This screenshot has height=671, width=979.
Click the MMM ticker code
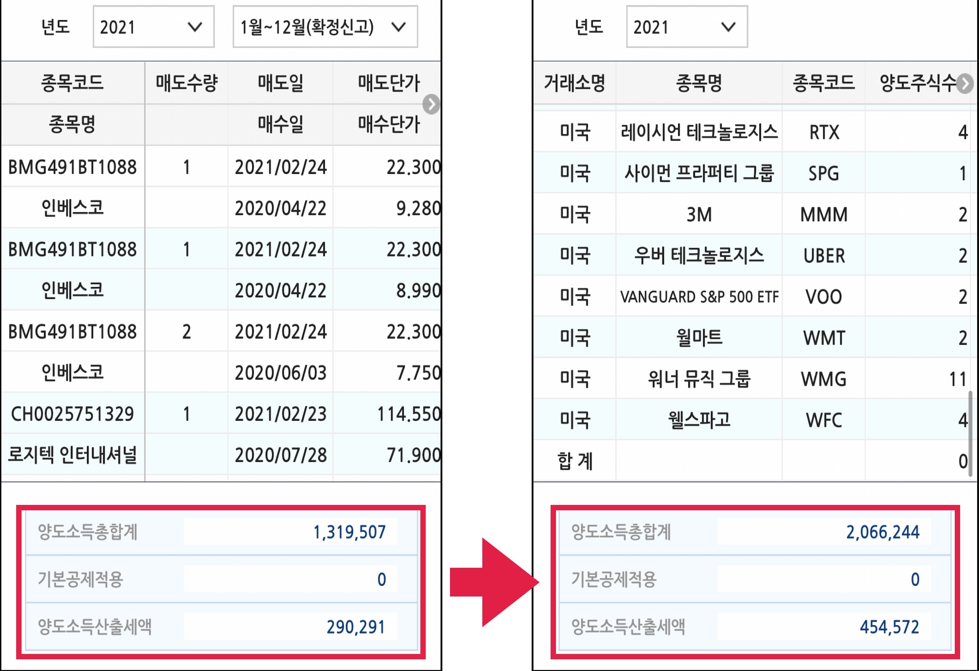pyautogui.click(x=824, y=215)
